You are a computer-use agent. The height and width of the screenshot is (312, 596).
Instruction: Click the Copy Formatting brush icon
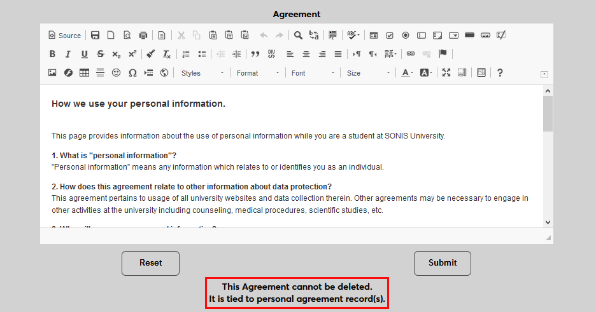point(151,54)
